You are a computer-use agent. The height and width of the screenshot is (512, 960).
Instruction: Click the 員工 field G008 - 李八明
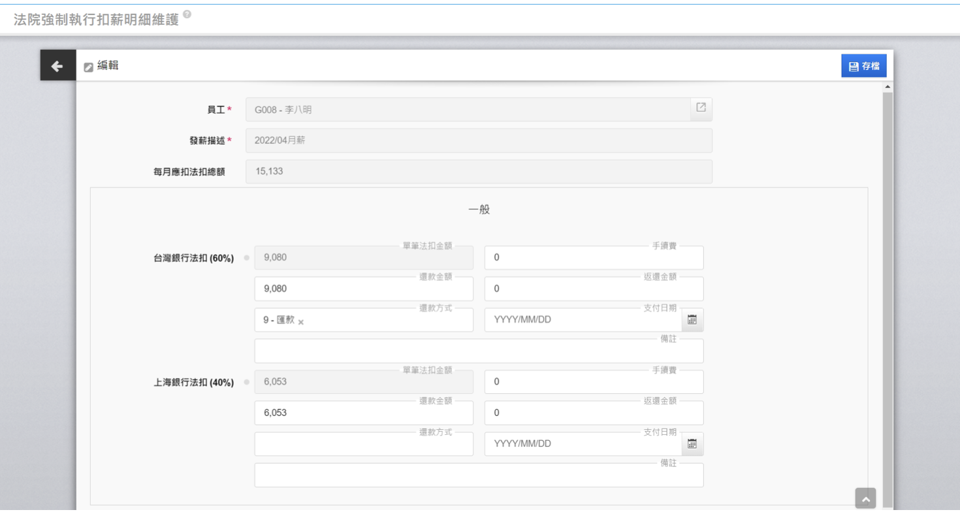pyautogui.click(x=467, y=110)
